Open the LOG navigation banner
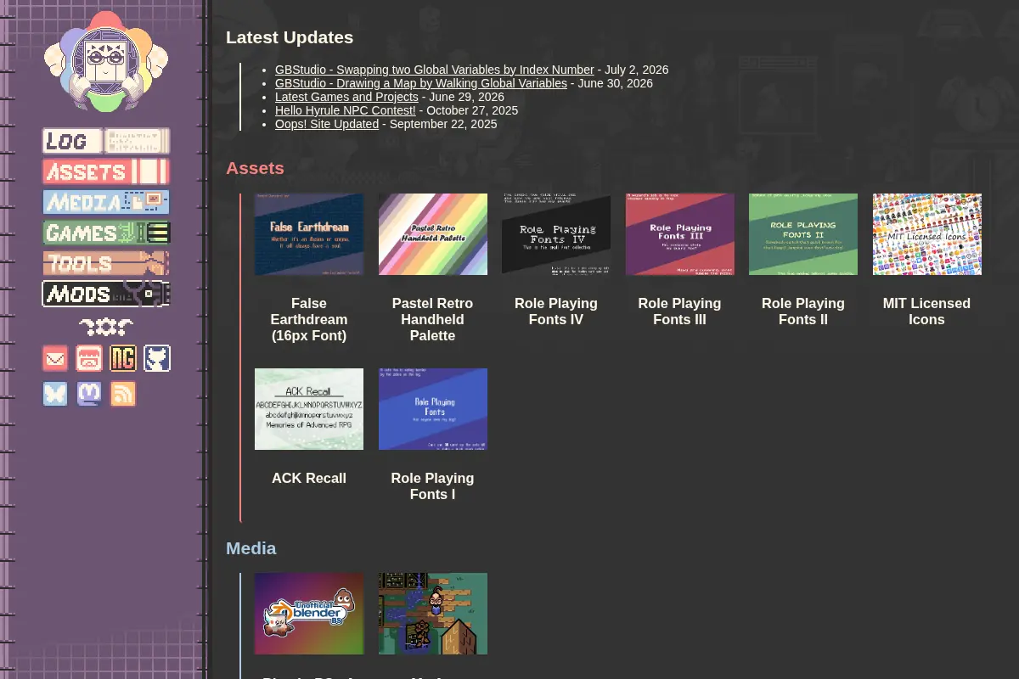 [x=106, y=141]
